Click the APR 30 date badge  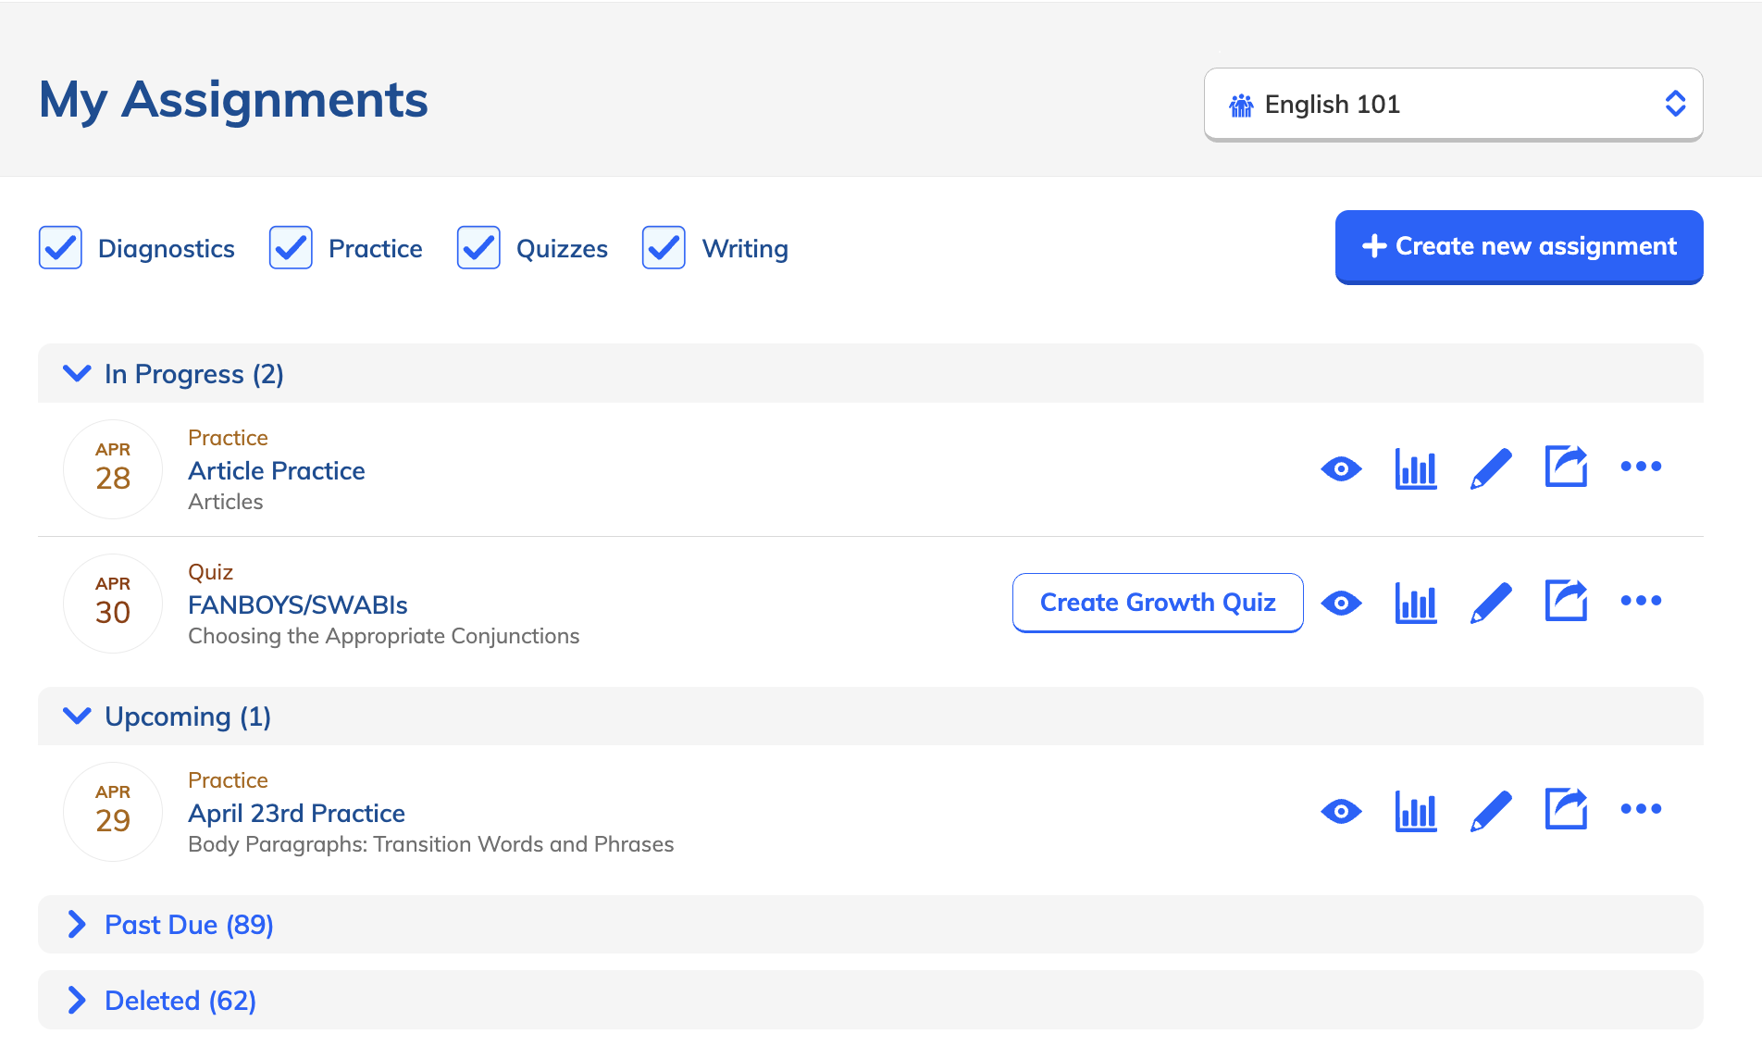click(113, 603)
